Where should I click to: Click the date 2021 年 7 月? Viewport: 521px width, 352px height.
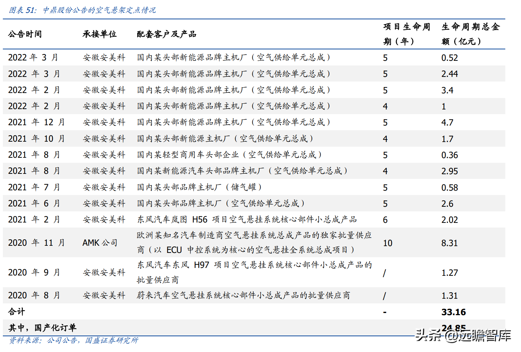point(34,187)
